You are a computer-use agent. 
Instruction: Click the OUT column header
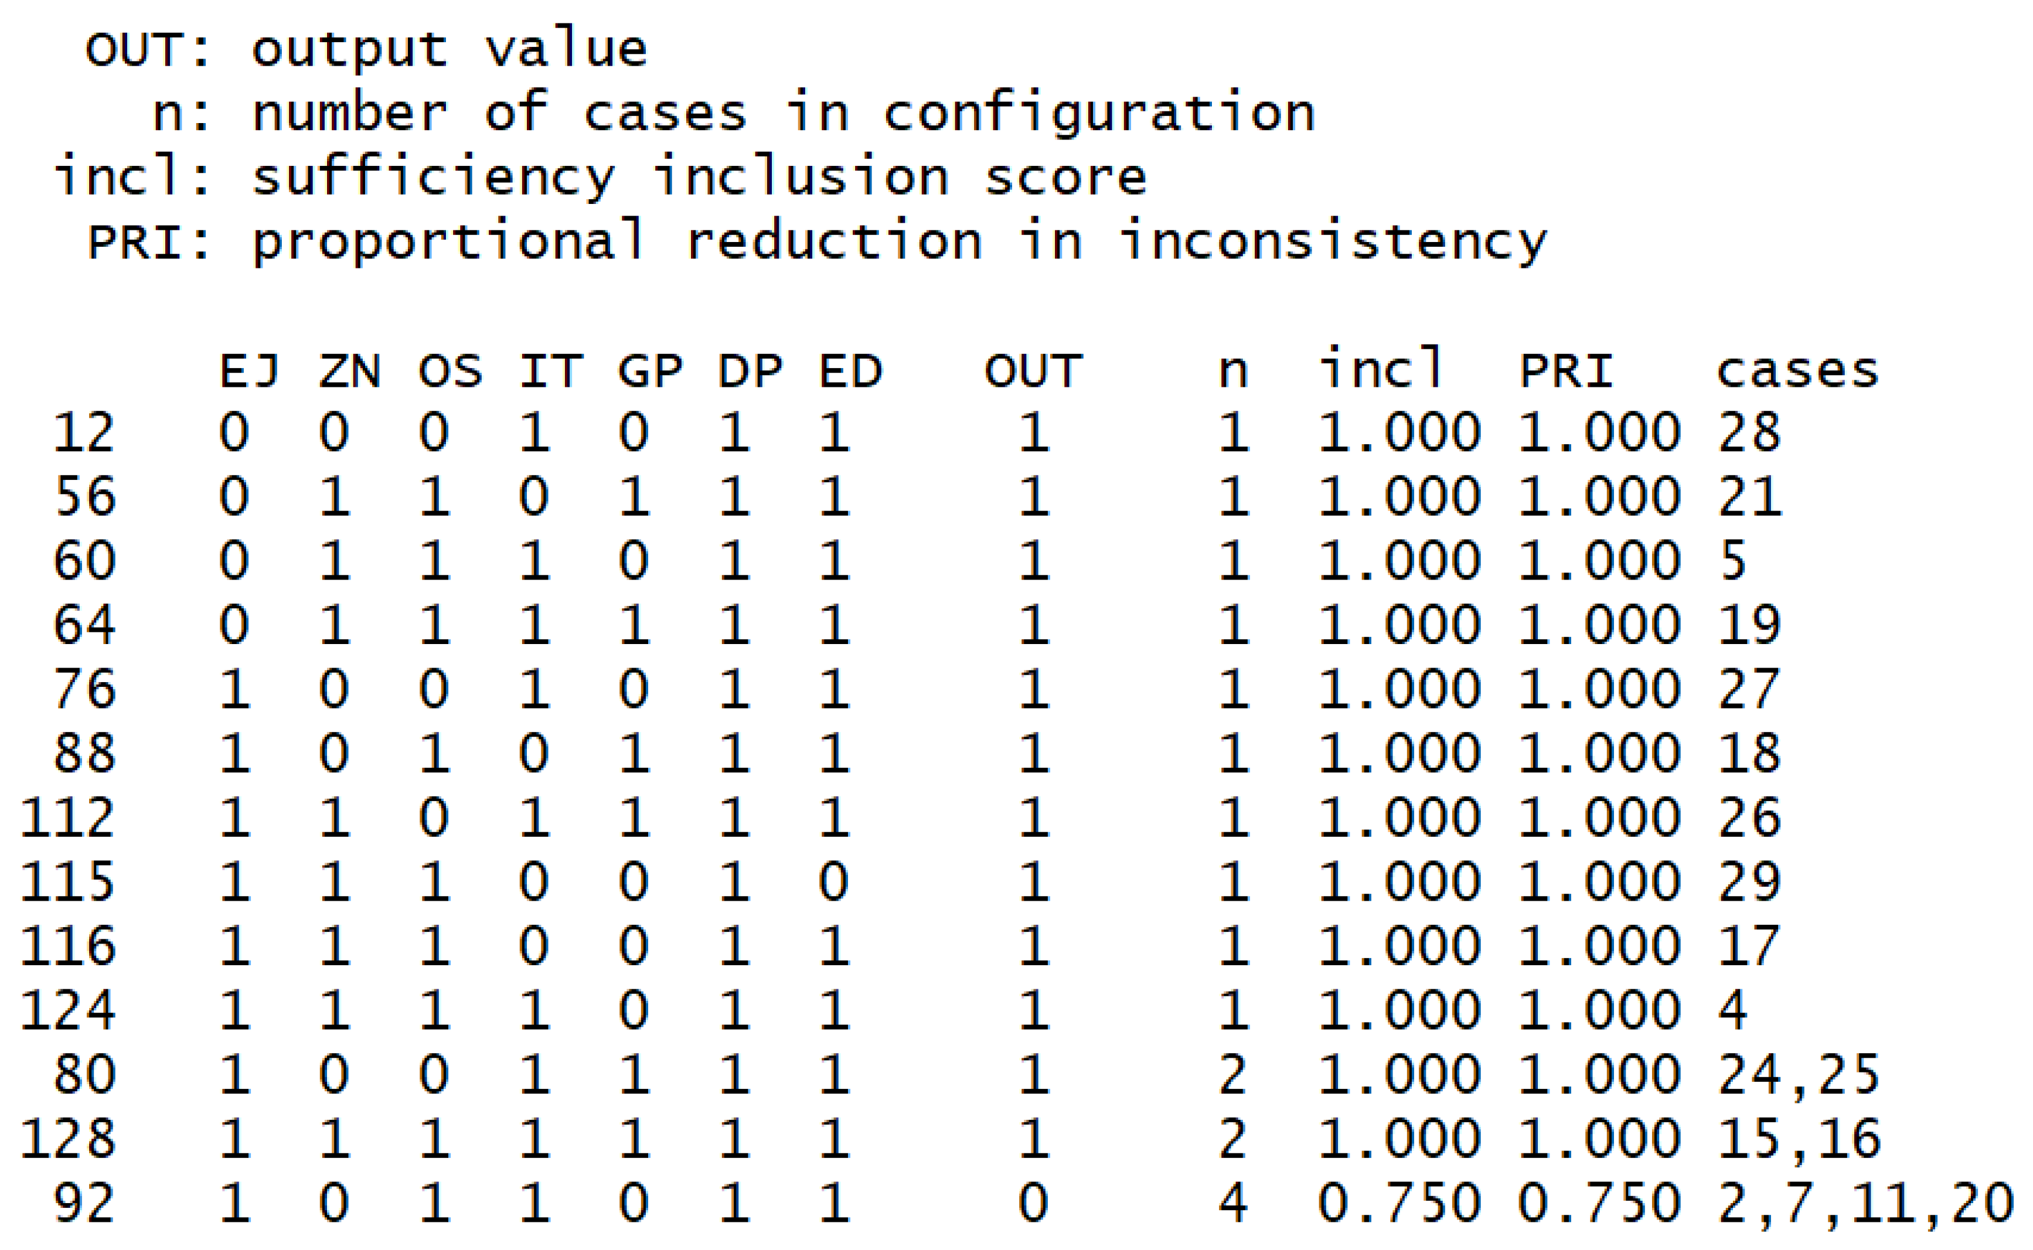pyautogui.click(x=1033, y=371)
